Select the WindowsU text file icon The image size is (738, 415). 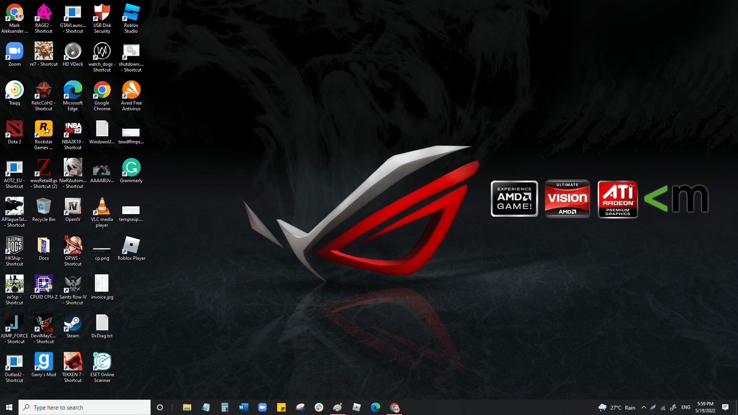102,132
